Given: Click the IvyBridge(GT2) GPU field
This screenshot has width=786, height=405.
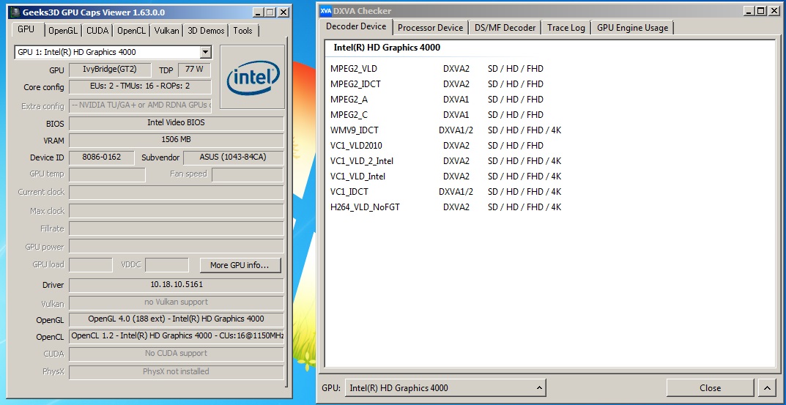Looking at the screenshot, I should pyautogui.click(x=110, y=70).
